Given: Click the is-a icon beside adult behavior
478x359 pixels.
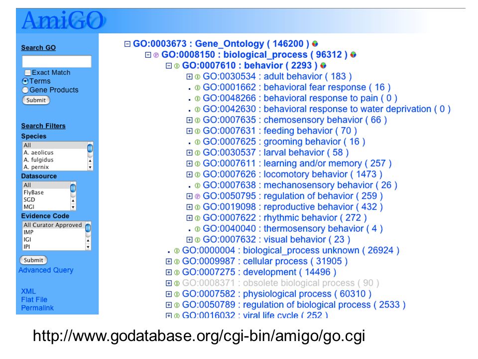Looking at the screenshot, I should (x=198, y=77).
